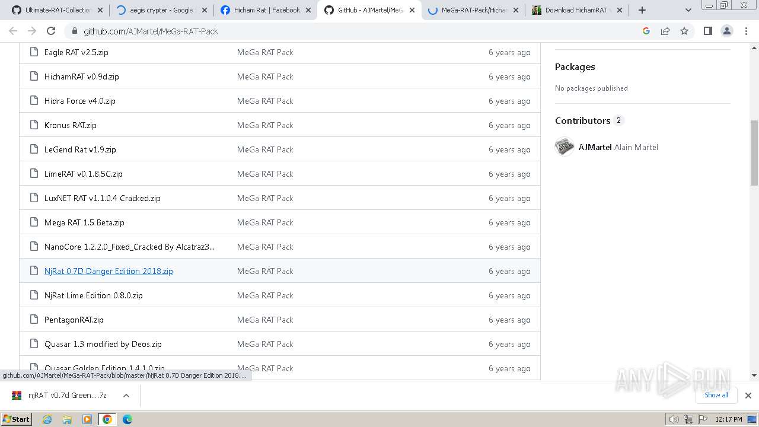Open Windows Explorer folder from taskbar

click(x=67, y=419)
